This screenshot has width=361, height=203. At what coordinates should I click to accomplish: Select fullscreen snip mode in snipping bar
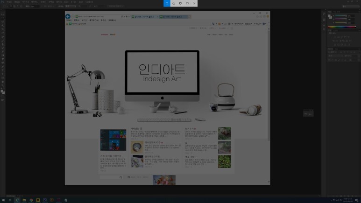187,3
